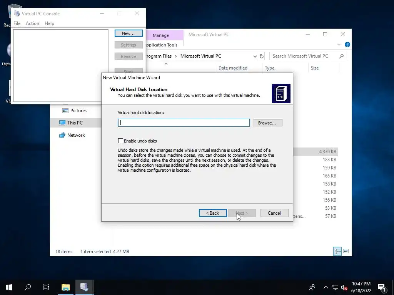The image size is (394, 295).
Task: Open the notification center icon
Action: 382,287
